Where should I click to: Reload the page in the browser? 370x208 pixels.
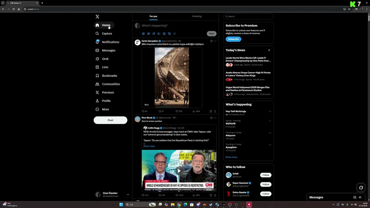13,9
